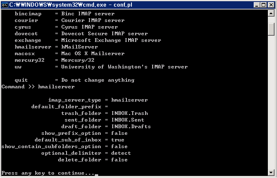Image resolution: width=277 pixels, height=178 pixels.
Task: Click the 'macosx' option text
Action: coord(25,54)
